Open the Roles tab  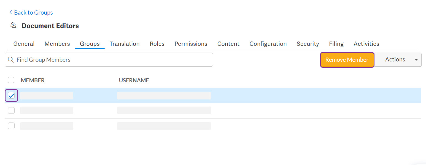[157, 44]
